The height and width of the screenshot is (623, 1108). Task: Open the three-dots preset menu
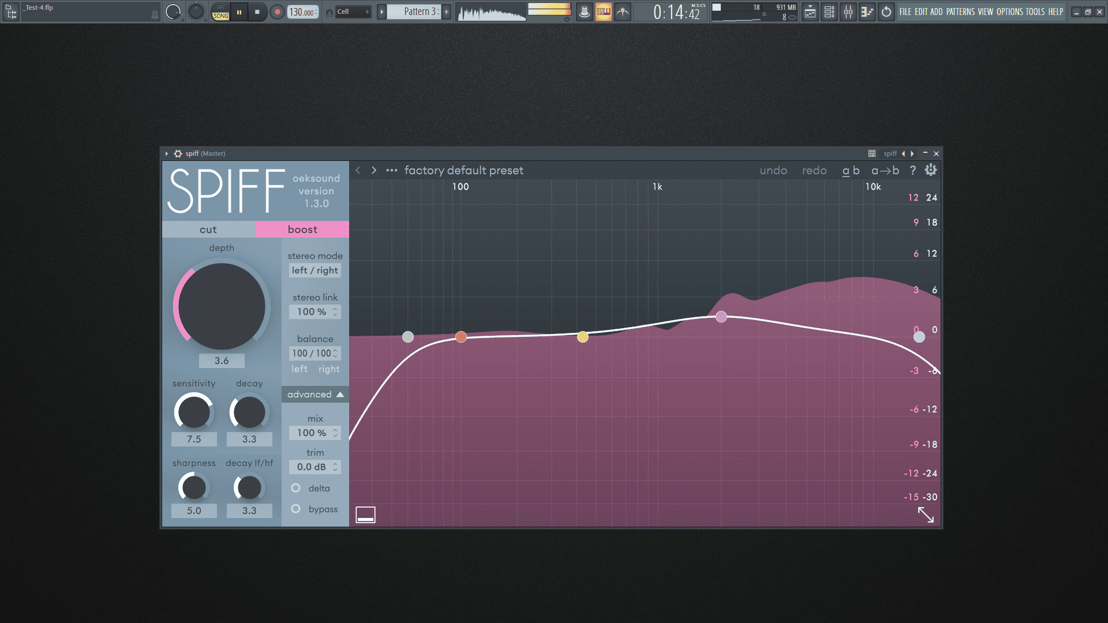tap(392, 170)
